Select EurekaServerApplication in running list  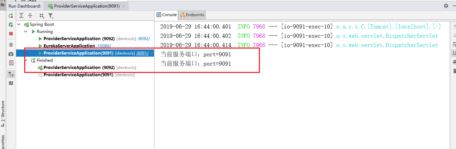[69, 46]
